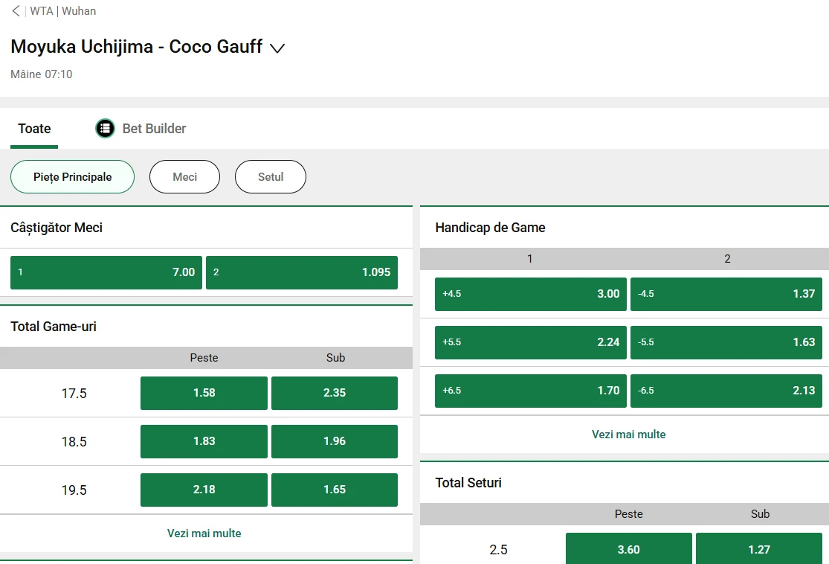Bet on player 2 at 1.095
The image size is (829, 564).
(x=302, y=272)
